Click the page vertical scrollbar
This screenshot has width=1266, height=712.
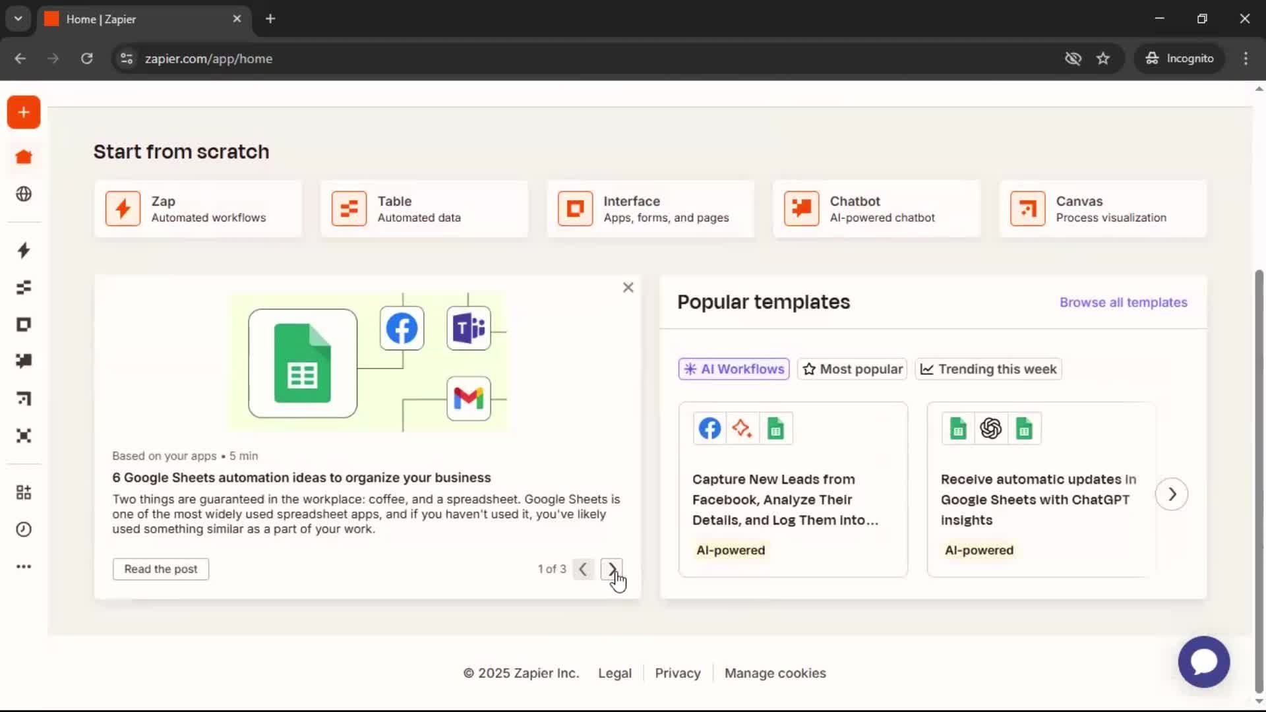pyautogui.click(x=1259, y=481)
